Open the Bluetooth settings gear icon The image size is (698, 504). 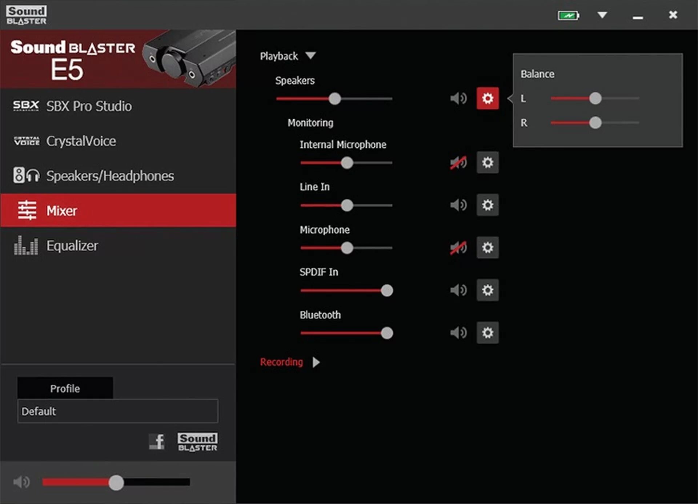(487, 333)
